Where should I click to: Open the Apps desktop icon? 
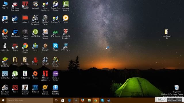point(35,47)
